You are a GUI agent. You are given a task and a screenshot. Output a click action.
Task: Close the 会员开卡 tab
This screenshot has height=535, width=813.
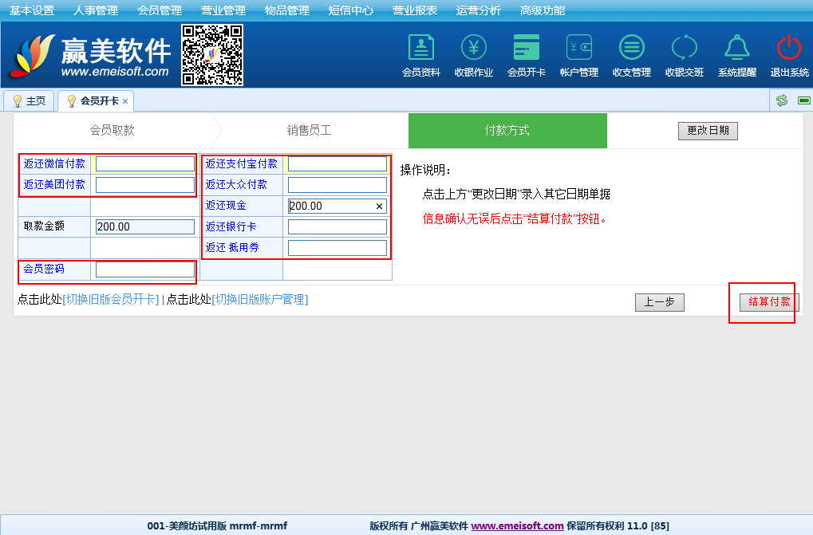click(125, 101)
